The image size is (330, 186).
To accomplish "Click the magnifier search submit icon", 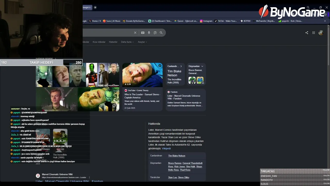I will coord(161,33).
